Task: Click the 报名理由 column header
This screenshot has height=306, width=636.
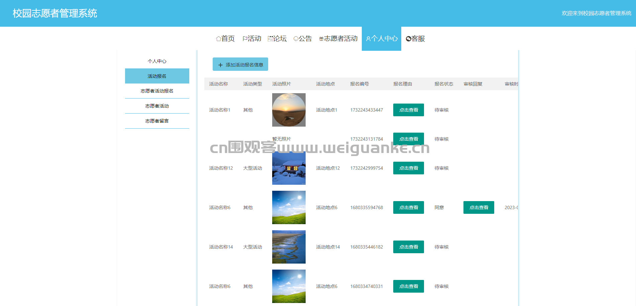Action: tap(403, 84)
